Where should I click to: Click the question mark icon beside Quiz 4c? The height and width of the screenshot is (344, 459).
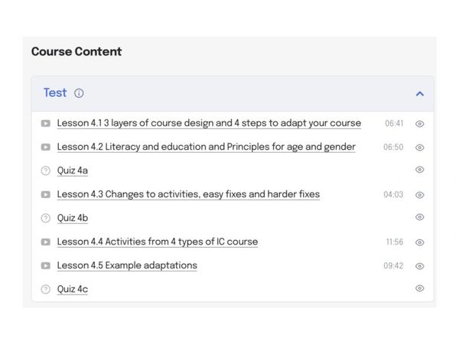46,289
